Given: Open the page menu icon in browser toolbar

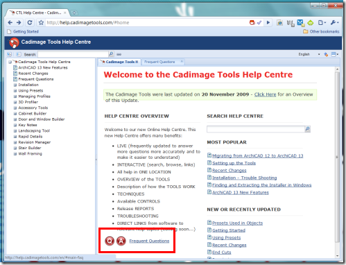Looking at the screenshot, I should [322, 22].
